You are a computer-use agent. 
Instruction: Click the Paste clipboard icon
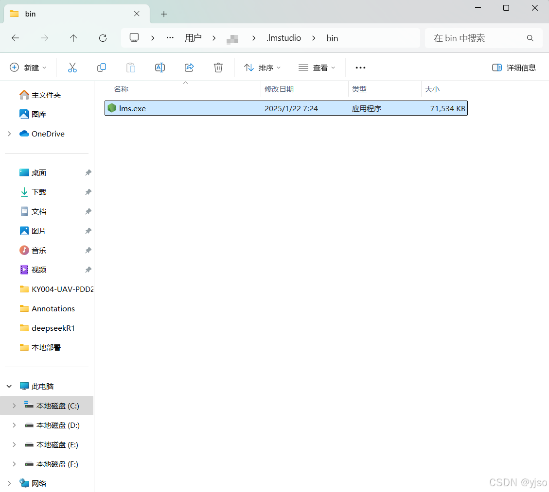(x=131, y=68)
